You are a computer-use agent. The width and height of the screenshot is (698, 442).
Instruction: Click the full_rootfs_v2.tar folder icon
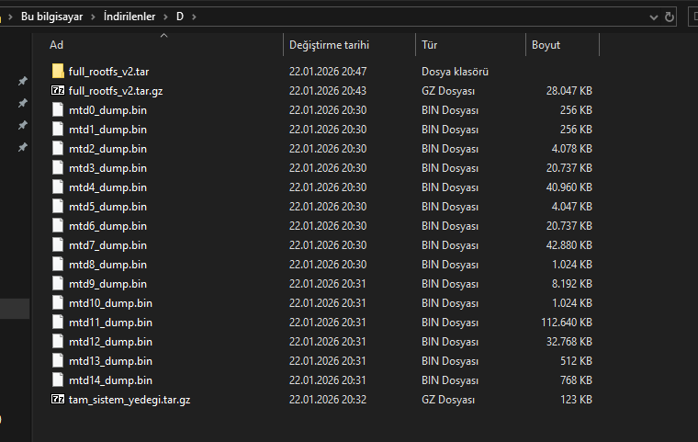(58, 71)
